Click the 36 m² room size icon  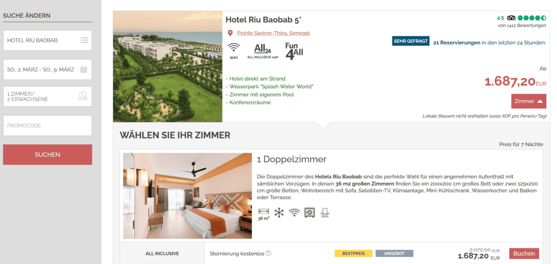pyautogui.click(x=264, y=215)
